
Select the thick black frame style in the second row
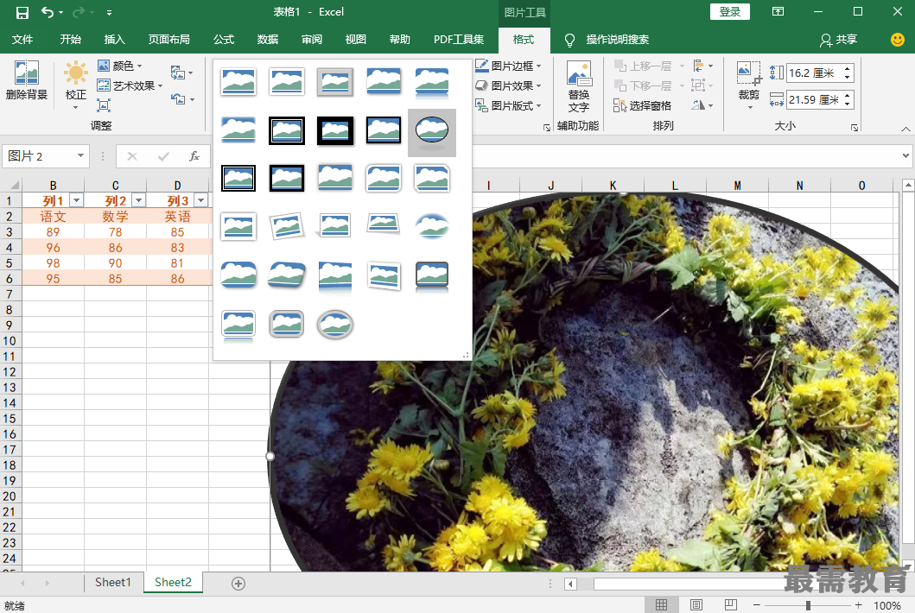click(335, 130)
